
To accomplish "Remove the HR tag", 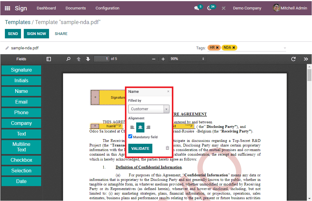I will (x=217, y=48).
